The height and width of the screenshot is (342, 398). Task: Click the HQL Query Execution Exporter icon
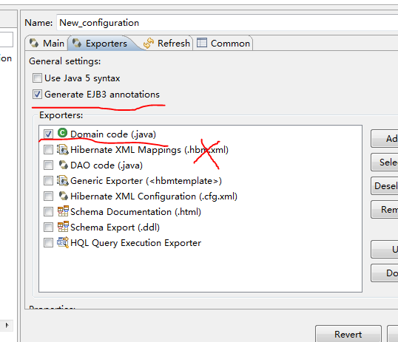pyautogui.click(x=63, y=242)
